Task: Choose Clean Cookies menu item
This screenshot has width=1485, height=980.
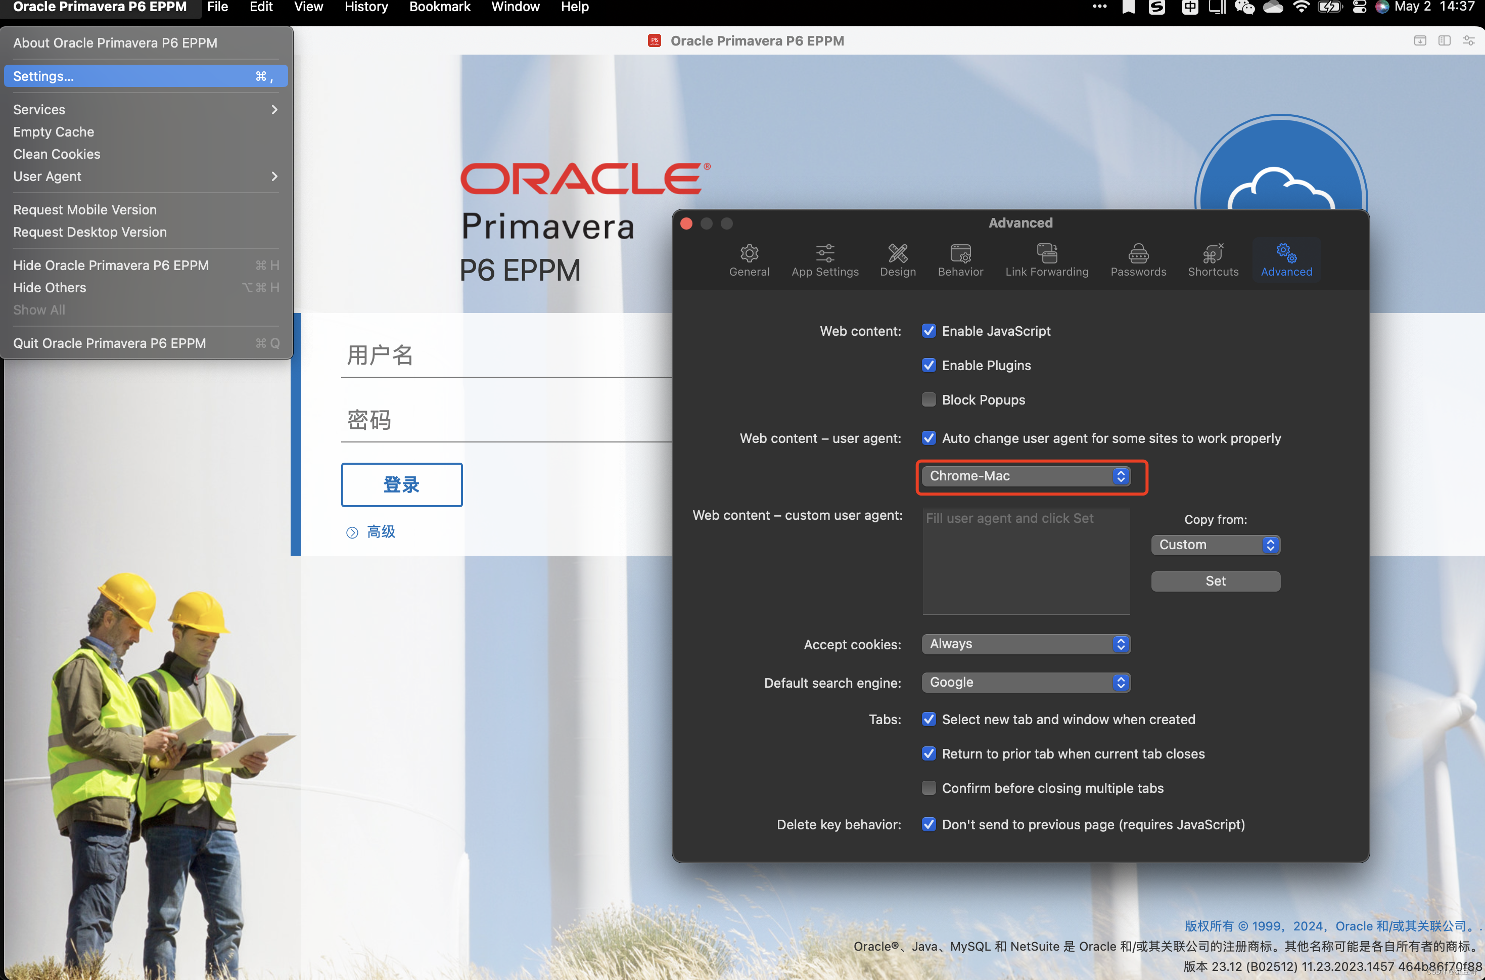Action: click(x=146, y=154)
